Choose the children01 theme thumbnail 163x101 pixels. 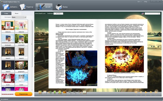tap(8, 26)
